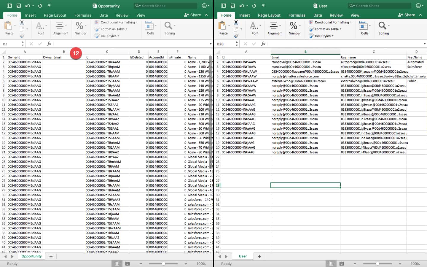Collapse the ribbon with the chevron in the Opportunity window
The width and height of the screenshot is (427, 267).
click(206, 15)
